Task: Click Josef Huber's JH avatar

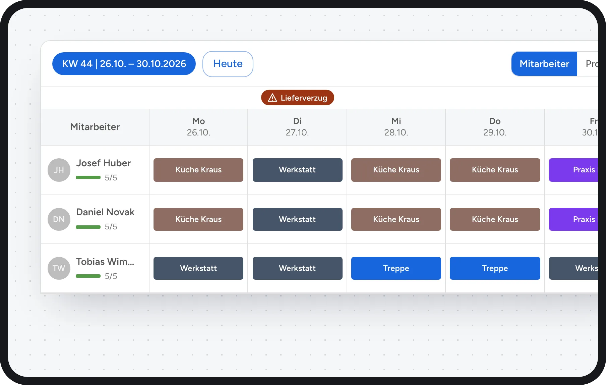Action: click(x=59, y=170)
